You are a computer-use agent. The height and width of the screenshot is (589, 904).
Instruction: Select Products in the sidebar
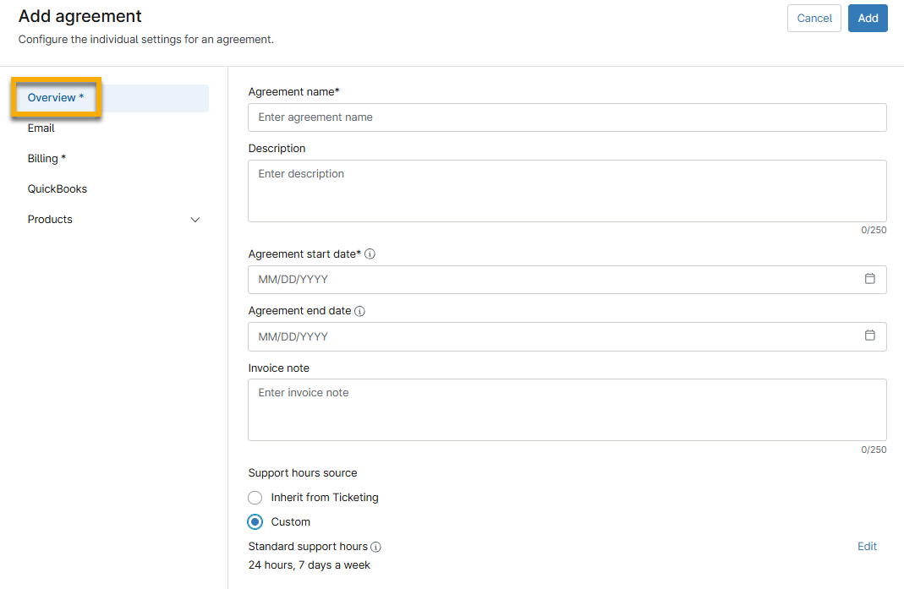[x=51, y=220]
